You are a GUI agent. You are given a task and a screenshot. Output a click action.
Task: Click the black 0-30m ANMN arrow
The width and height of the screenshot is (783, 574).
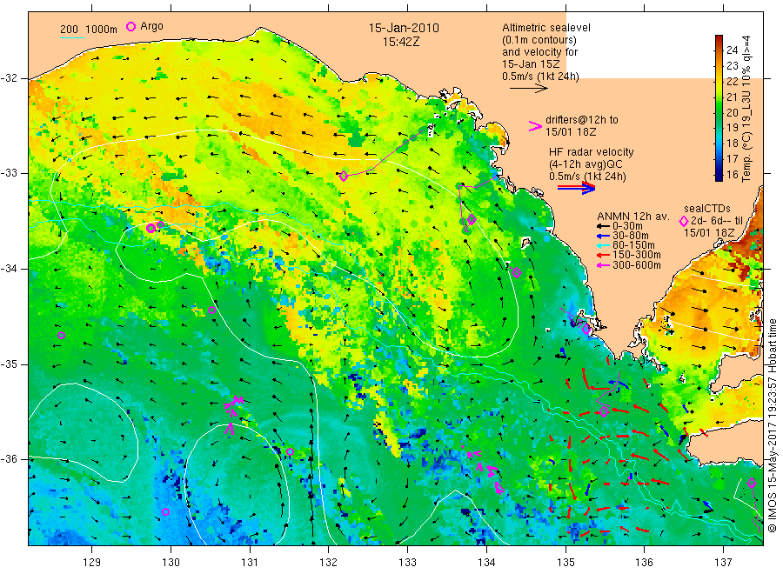[x=603, y=227]
